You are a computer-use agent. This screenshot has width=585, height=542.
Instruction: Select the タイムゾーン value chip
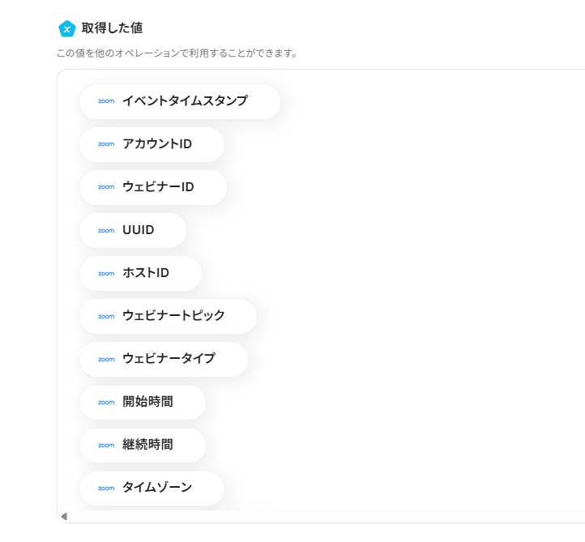point(157,488)
